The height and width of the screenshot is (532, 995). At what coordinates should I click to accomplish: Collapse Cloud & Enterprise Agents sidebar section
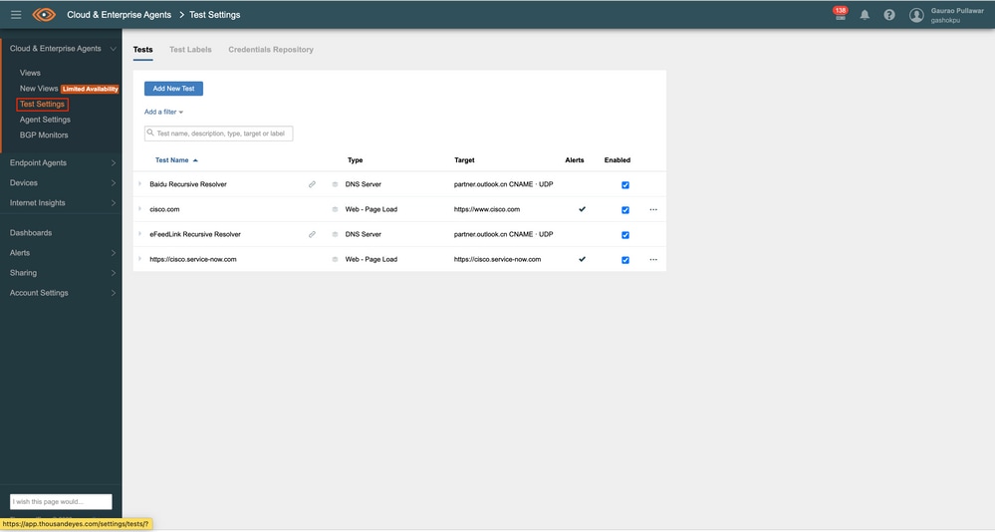click(113, 49)
